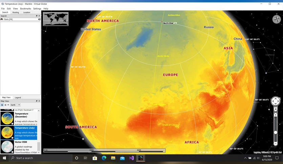Click the Russia label on globe
This screenshot has height=164, width=283.
[209, 27]
